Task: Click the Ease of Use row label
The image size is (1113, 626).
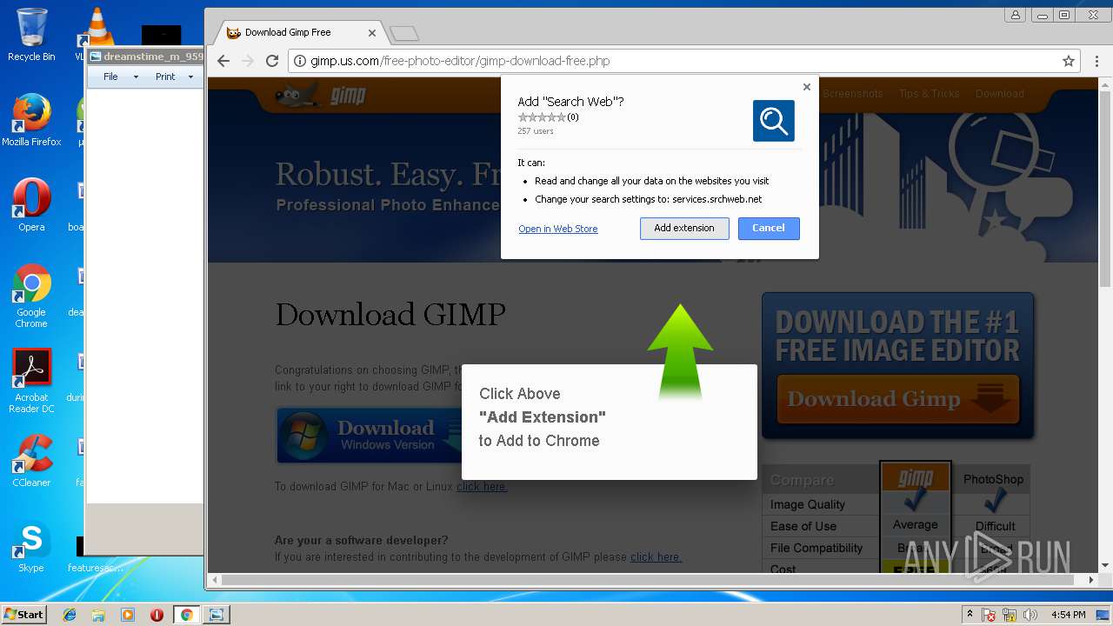Action: click(803, 526)
